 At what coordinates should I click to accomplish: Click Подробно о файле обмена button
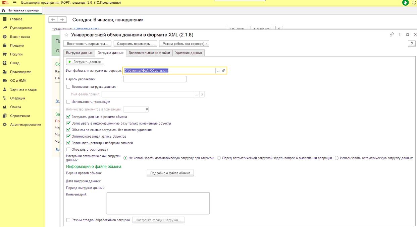(170, 173)
